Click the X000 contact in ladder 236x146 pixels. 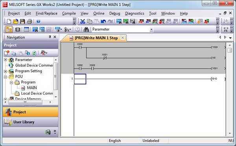pyautogui.click(x=80, y=47)
